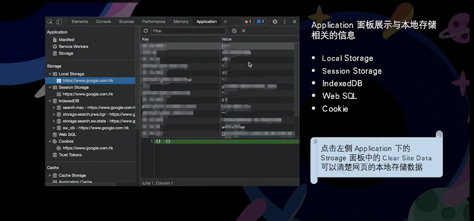
Task: Expand the storage.search.sw.state database arrow
Action: (54, 121)
